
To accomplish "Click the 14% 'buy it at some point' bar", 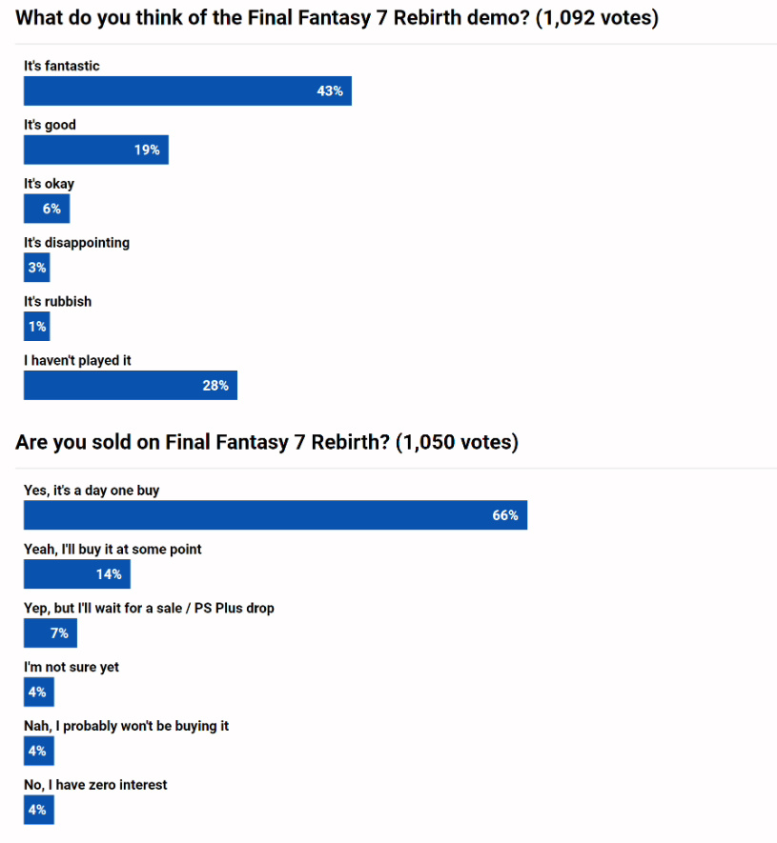I will (77, 574).
